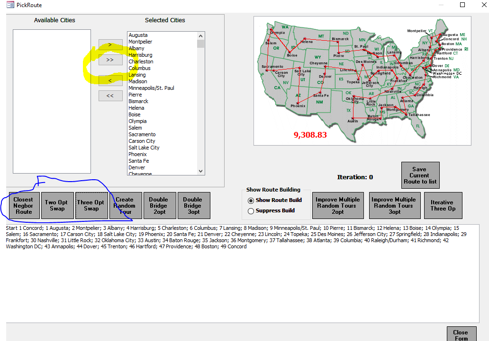
Task: Maximize the PickRoute window
Action: [462, 5]
